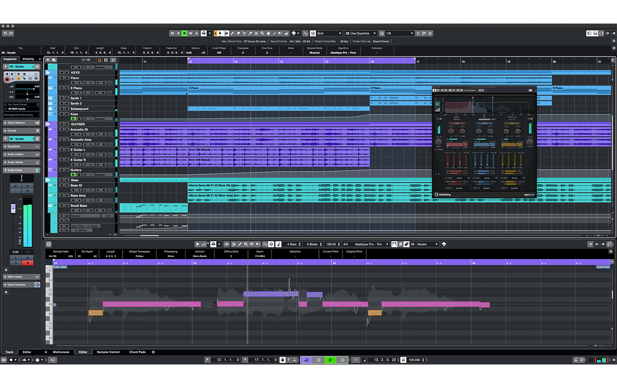Click bar 17 on the project ruler
This screenshot has width=617, height=388.
[418, 61]
